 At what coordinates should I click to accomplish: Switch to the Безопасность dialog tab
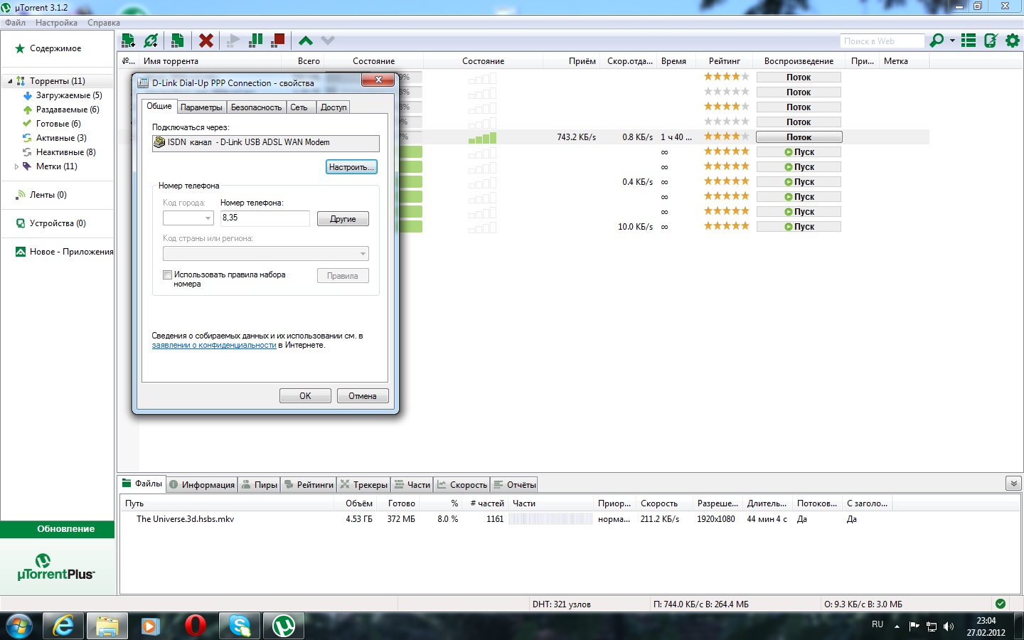click(256, 107)
